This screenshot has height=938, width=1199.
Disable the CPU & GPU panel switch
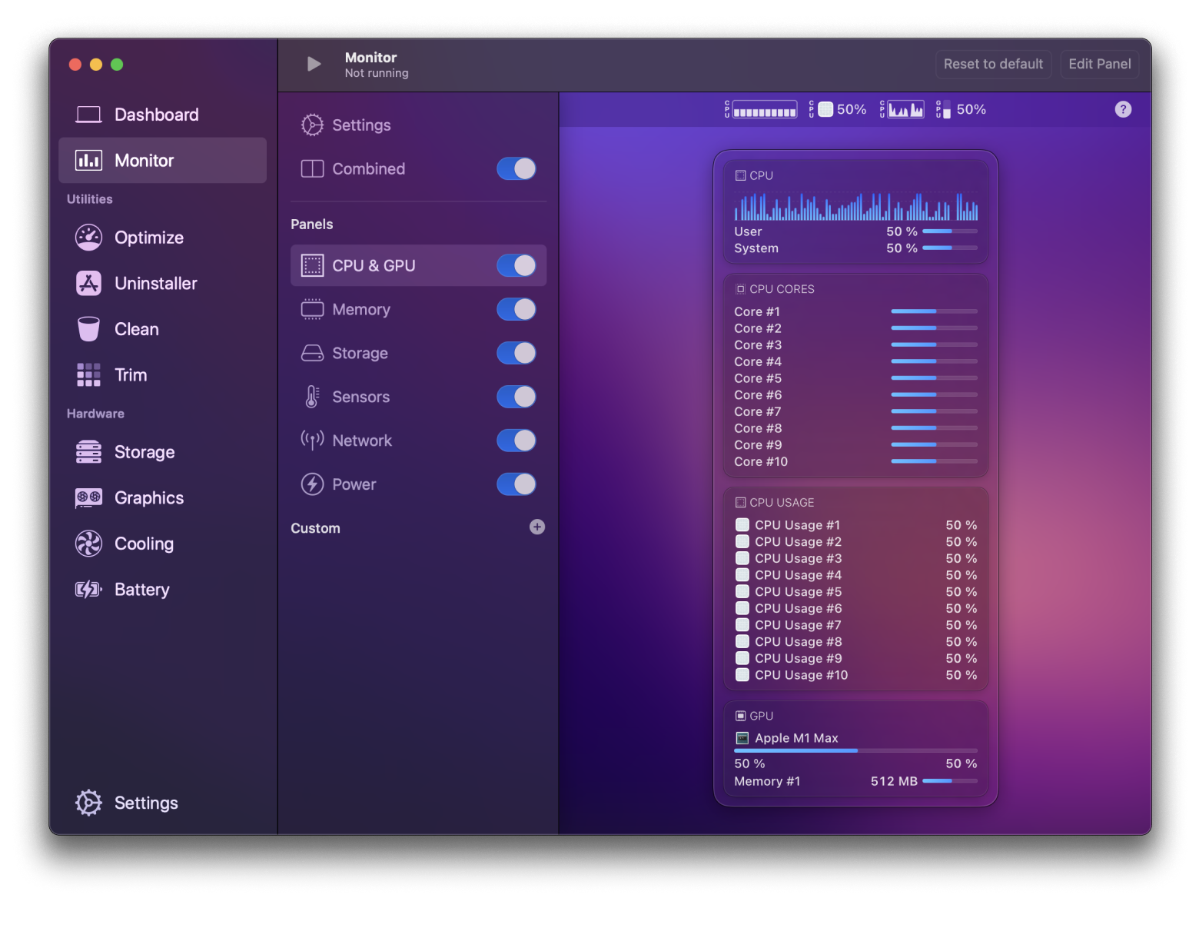pyautogui.click(x=516, y=265)
